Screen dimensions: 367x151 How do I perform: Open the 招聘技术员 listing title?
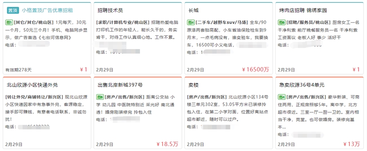tap(110, 10)
